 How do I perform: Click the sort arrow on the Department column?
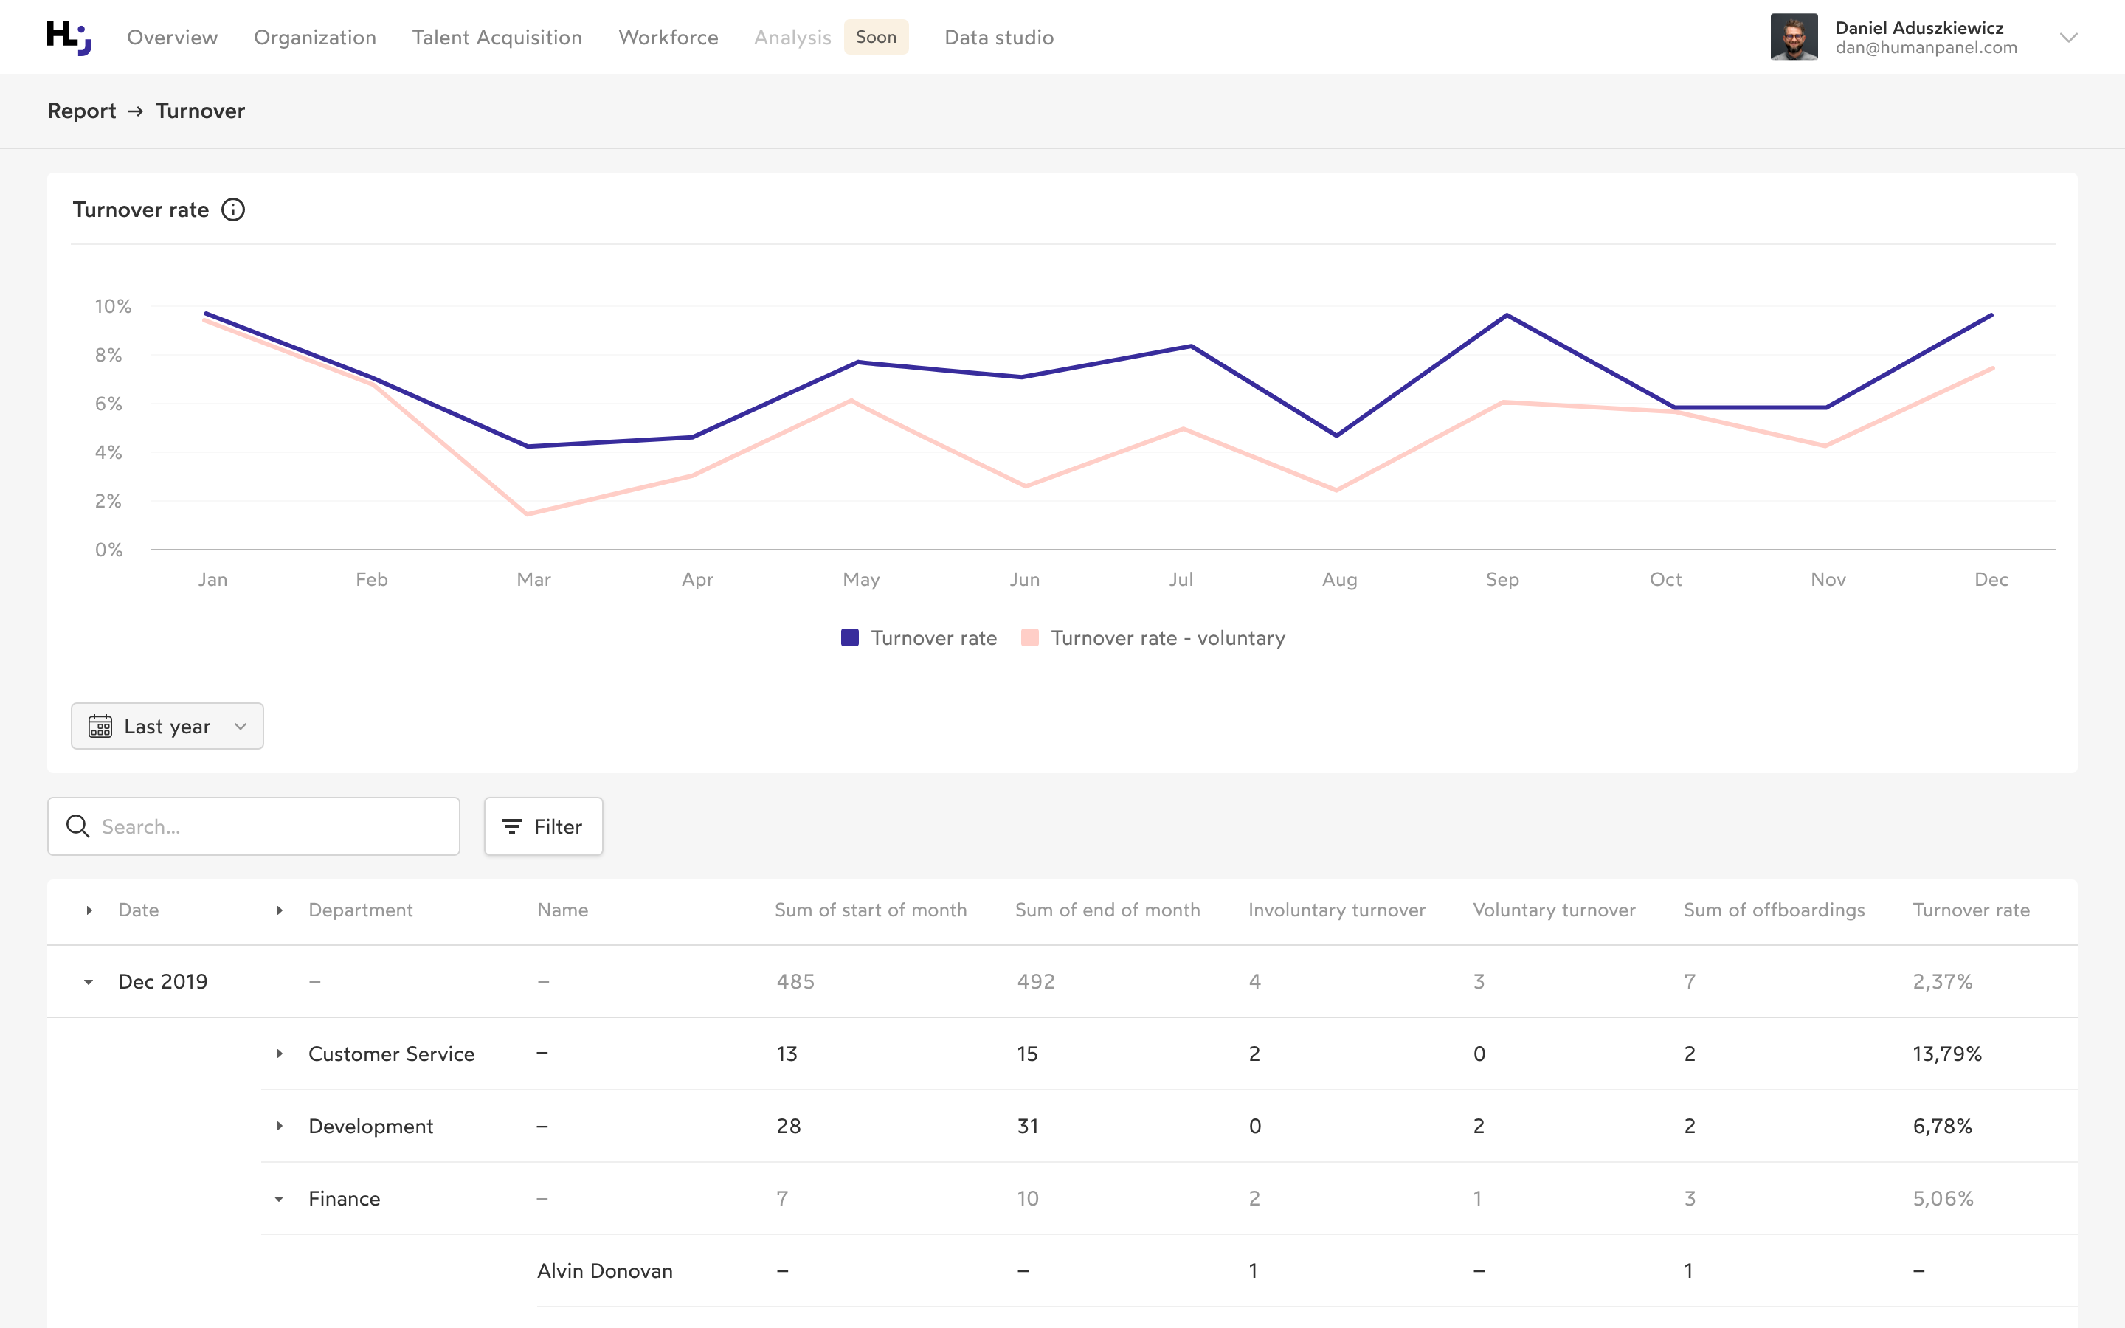(279, 910)
